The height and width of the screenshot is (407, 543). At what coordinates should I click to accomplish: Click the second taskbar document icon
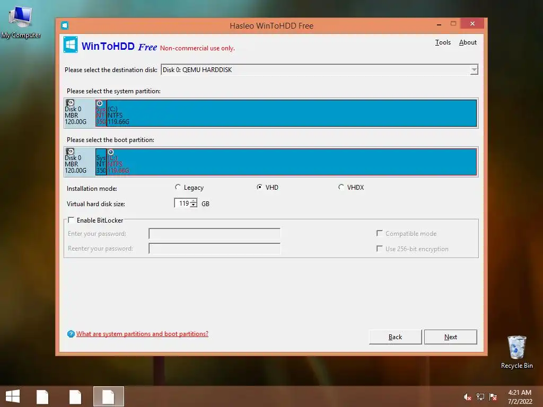[75, 396]
